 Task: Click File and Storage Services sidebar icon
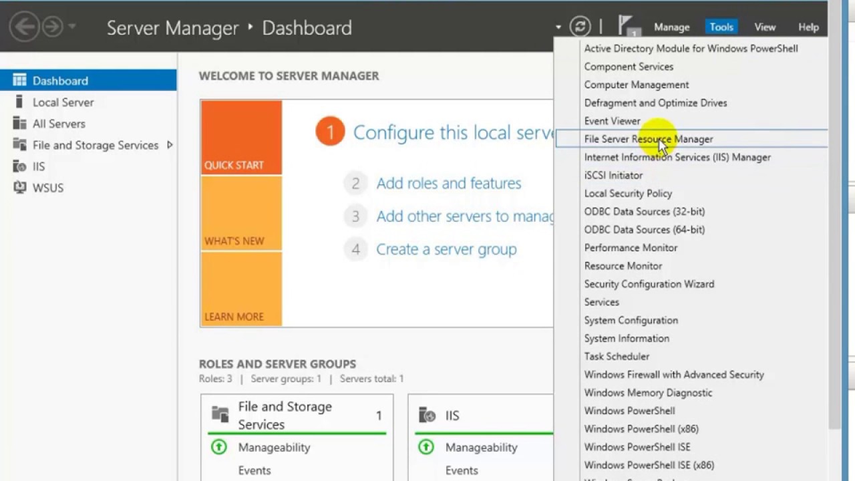[20, 145]
